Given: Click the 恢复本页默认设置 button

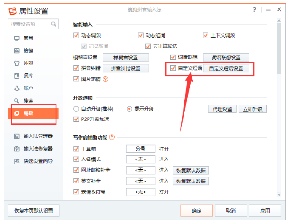Looking at the screenshot, I should [x=33, y=211].
